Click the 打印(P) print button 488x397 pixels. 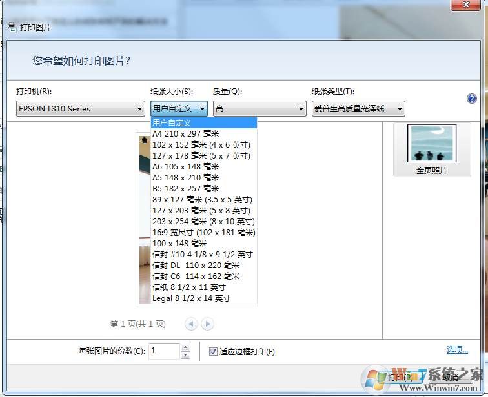tap(400, 377)
